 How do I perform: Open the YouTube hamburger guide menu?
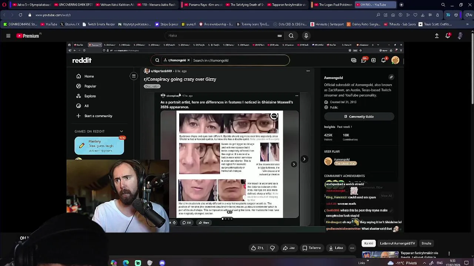click(x=8, y=36)
